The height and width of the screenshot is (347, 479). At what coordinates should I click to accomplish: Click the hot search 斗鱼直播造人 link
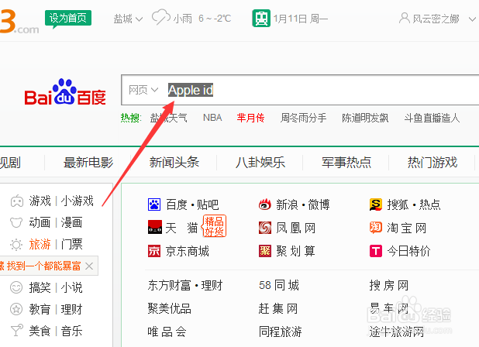tap(432, 118)
